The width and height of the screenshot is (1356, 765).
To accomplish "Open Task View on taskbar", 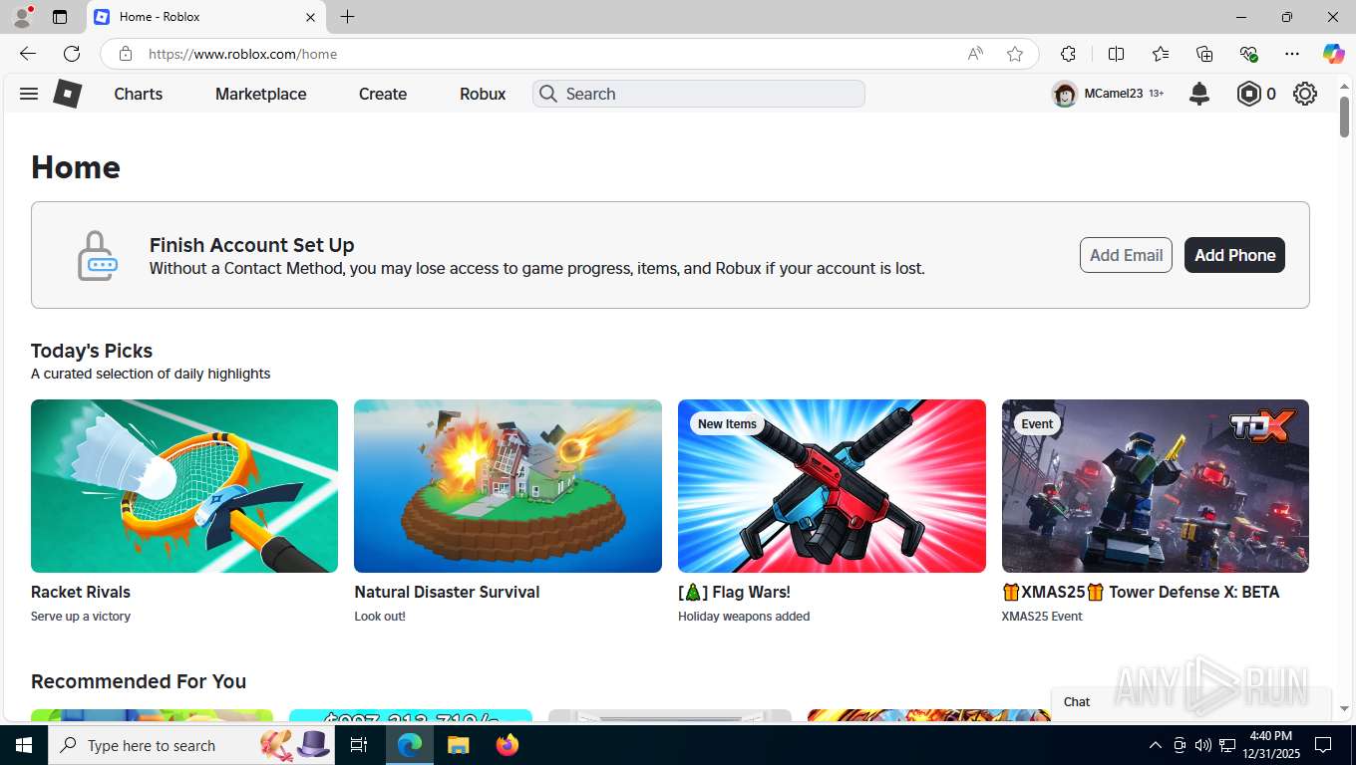I will [359, 745].
